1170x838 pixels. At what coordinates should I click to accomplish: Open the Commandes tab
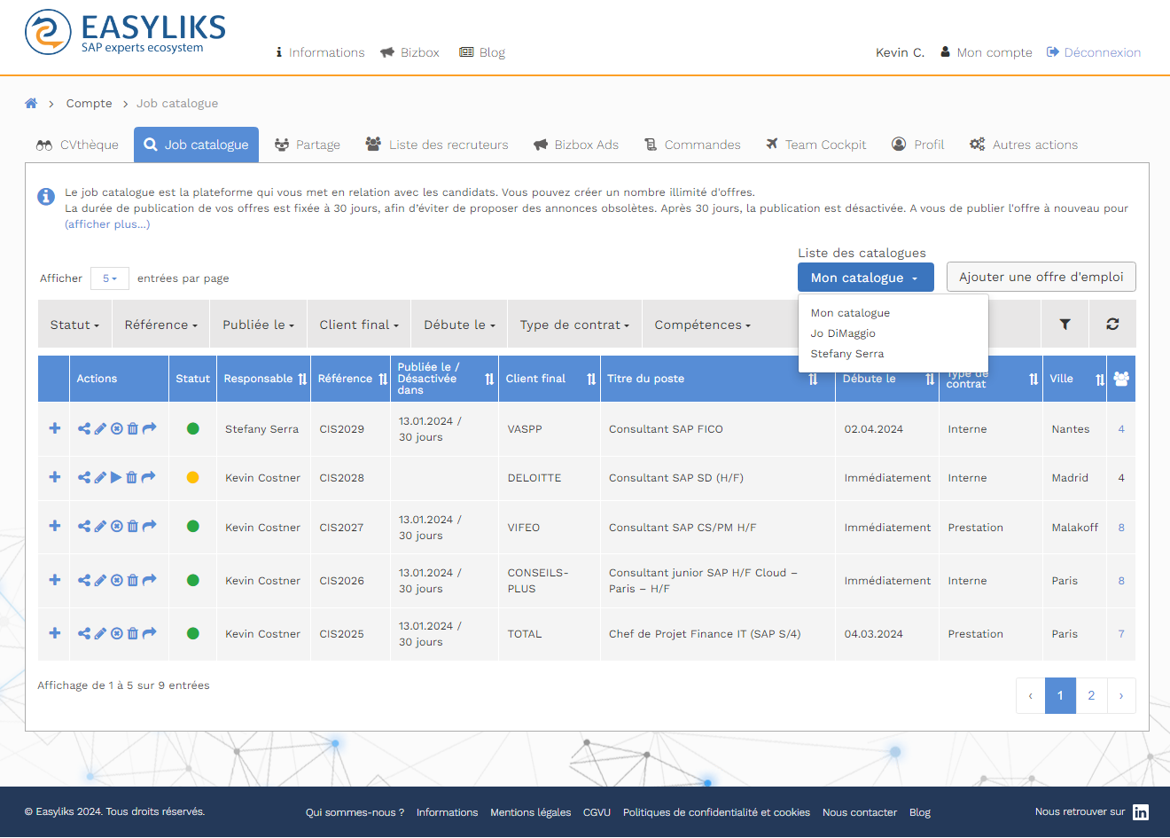692,145
